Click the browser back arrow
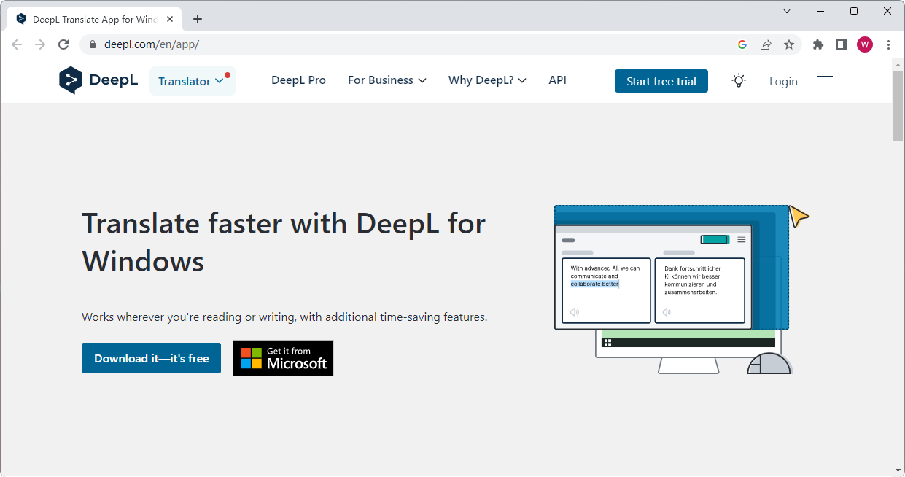Screen dimensions: 905x477 click(x=17, y=44)
